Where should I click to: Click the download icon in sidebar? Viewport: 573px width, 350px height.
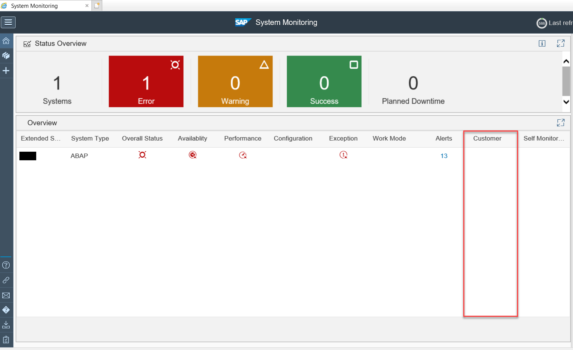pyautogui.click(x=6, y=325)
